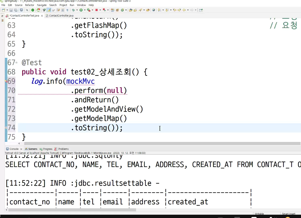Image resolution: width=301 pixels, height=218 pixels.
Task: Click the relaunch icon with red badge
Action: [38, 10]
